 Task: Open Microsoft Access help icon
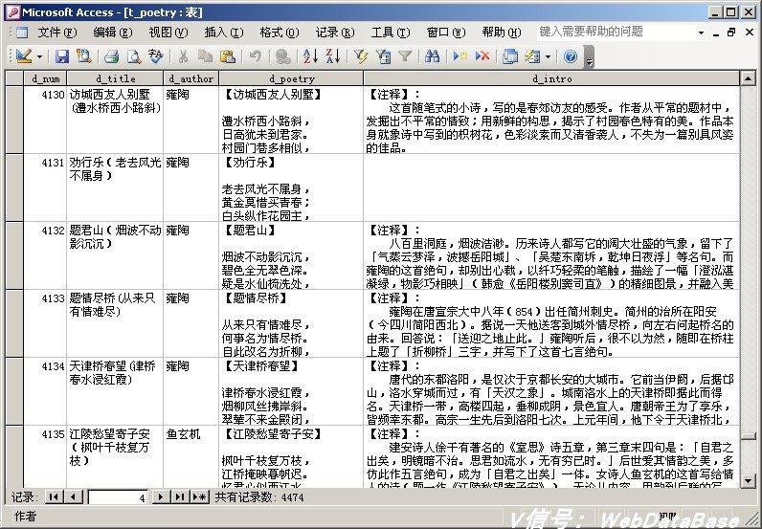[x=571, y=56]
